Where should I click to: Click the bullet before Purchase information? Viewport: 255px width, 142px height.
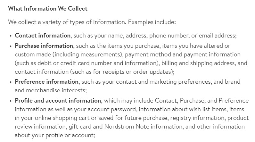click(x=11, y=46)
